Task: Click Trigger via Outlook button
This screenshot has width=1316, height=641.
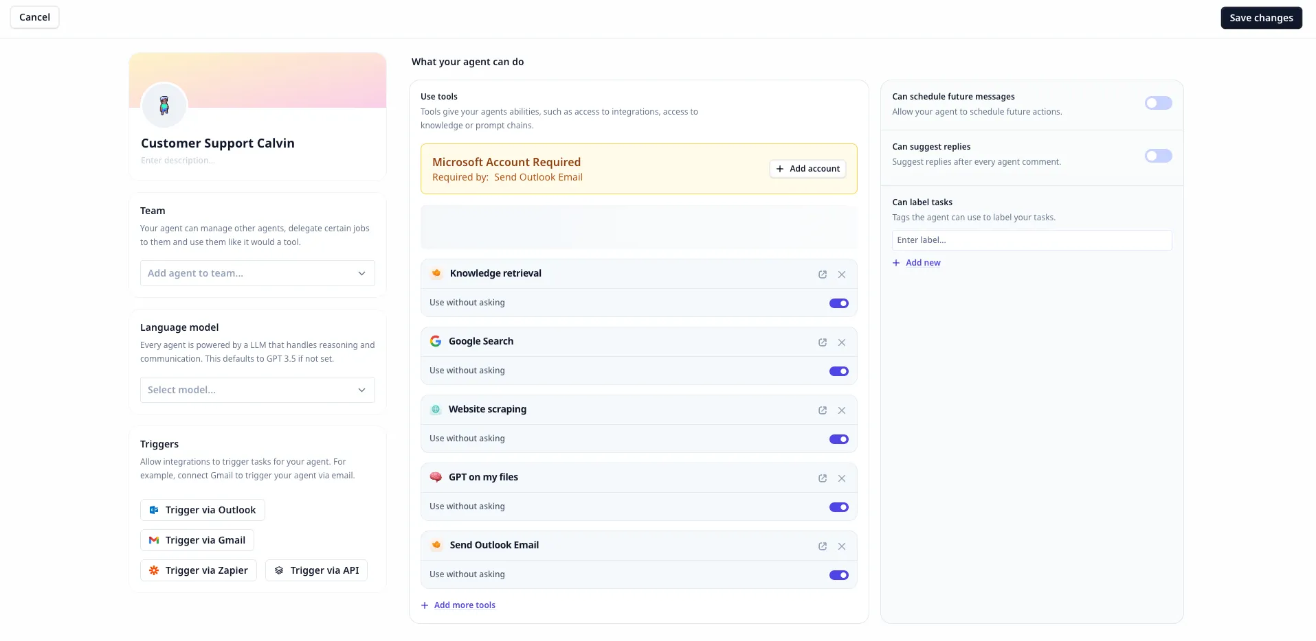Action: click(x=203, y=510)
